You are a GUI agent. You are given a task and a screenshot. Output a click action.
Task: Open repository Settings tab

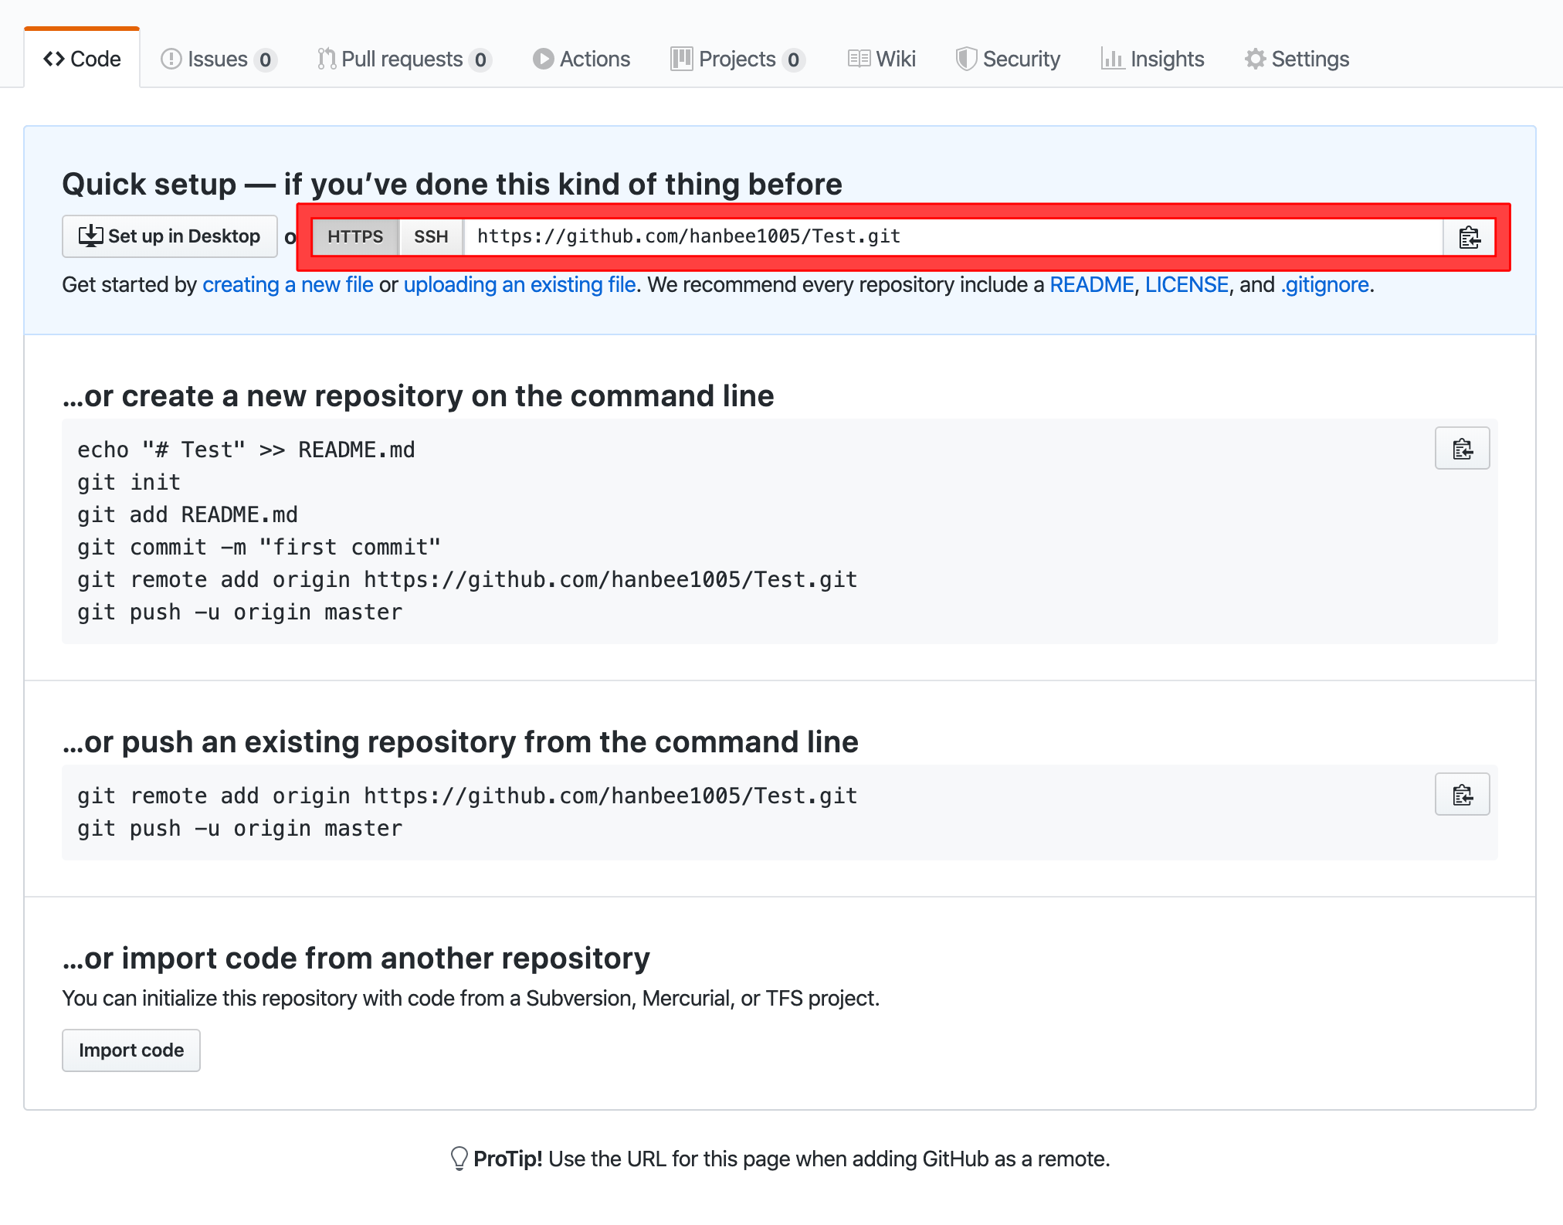tap(1297, 59)
